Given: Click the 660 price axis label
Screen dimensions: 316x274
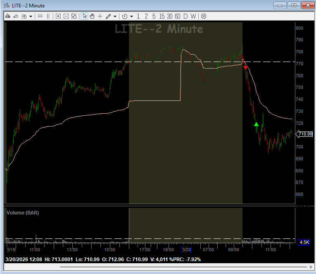Looking at the screenshot, I should 299,194.
